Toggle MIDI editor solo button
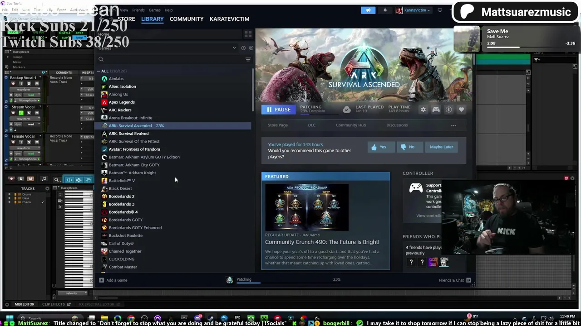 tap(20, 179)
